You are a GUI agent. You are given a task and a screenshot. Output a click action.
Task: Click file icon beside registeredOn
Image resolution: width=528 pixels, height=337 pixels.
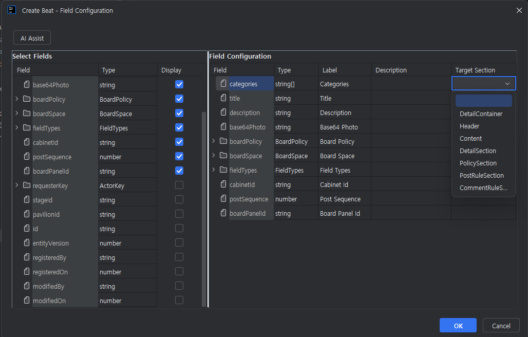click(27, 271)
